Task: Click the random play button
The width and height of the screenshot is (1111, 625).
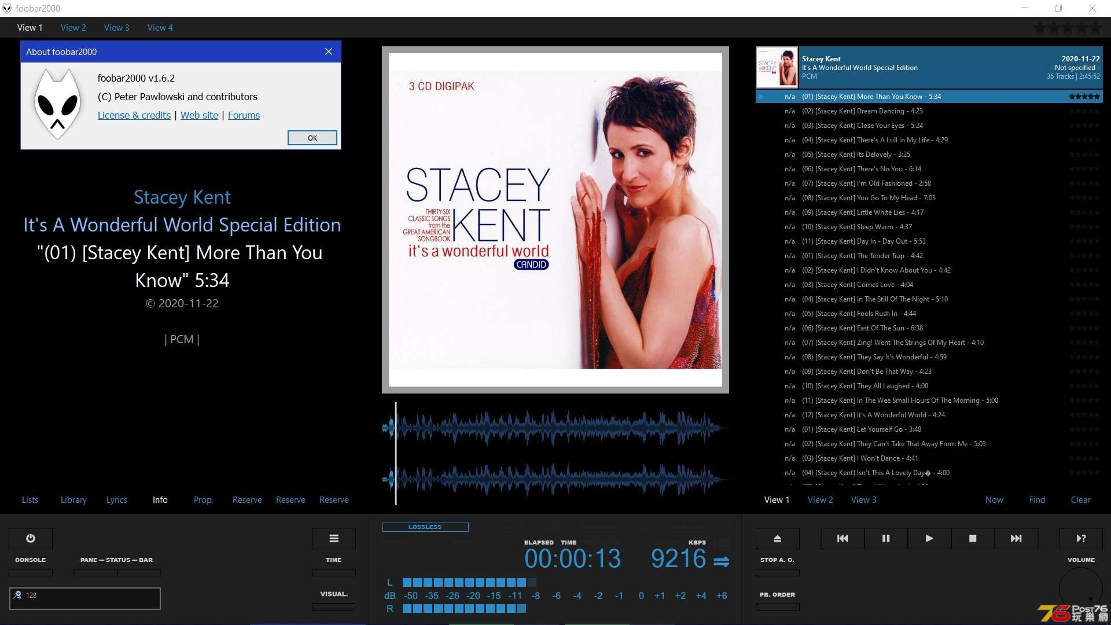Action: pos(1081,538)
